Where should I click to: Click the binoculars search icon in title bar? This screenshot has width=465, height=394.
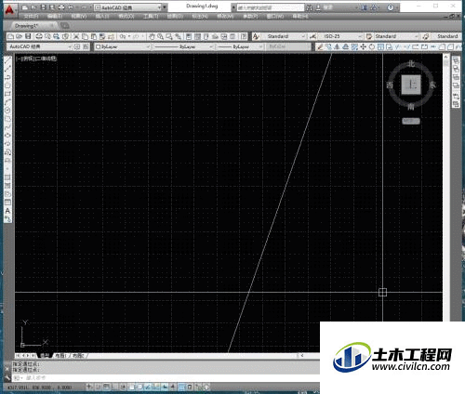(x=309, y=7)
